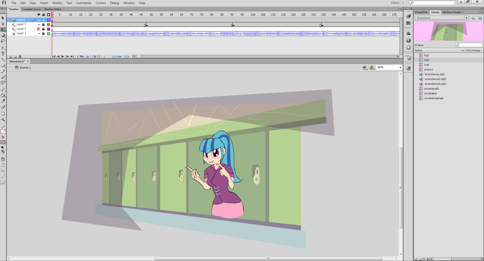Select sonataloopmain in the library list
This screenshot has height=261, width=484.
(x=434, y=98)
